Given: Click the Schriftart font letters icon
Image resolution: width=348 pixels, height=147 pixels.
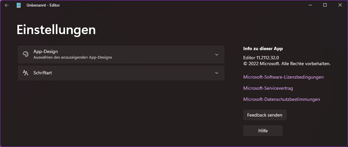Looking at the screenshot, I should (26, 73).
